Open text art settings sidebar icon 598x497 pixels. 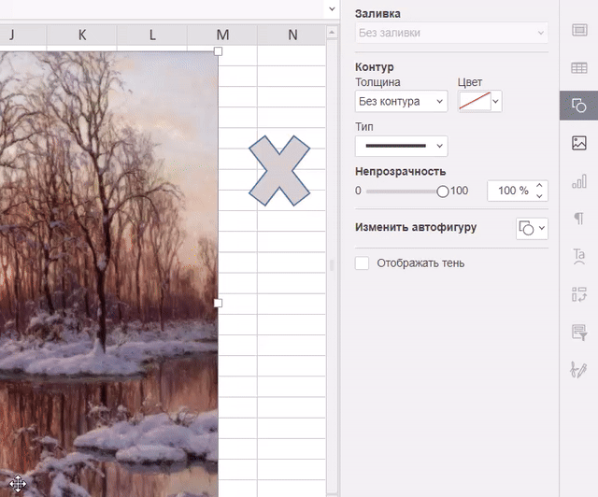point(579,256)
